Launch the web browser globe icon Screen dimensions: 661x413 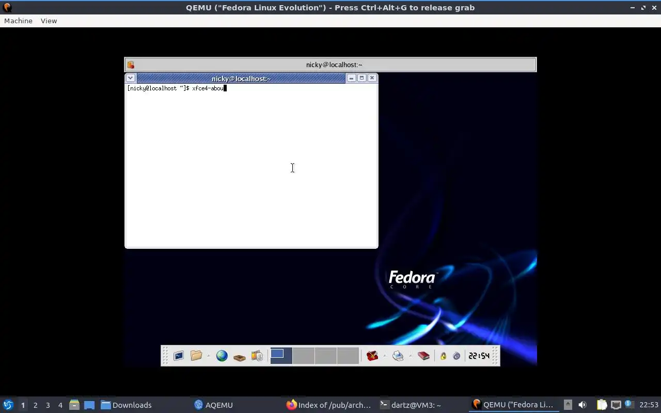pyautogui.click(x=222, y=356)
